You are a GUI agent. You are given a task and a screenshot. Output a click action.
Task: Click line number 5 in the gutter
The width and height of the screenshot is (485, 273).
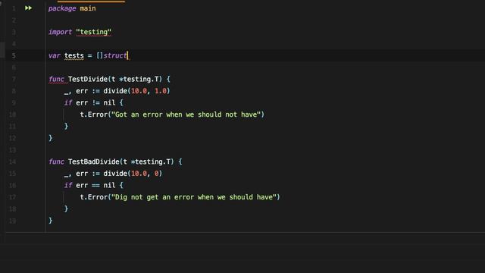(x=14, y=55)
